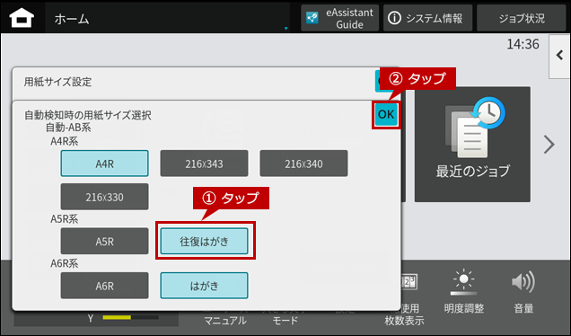Choose the 216x343 size button
Image resolution: width=571 pixels, height=336 pixels.
(204, 164)
